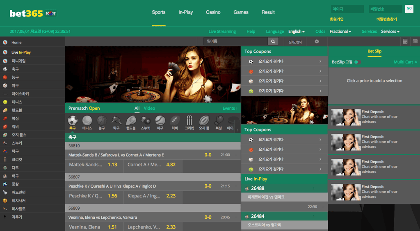Toggle the BetSlip 고정 switch
Image resolution: width=420 pixels, height=231 pixels.
coord(357,62)
